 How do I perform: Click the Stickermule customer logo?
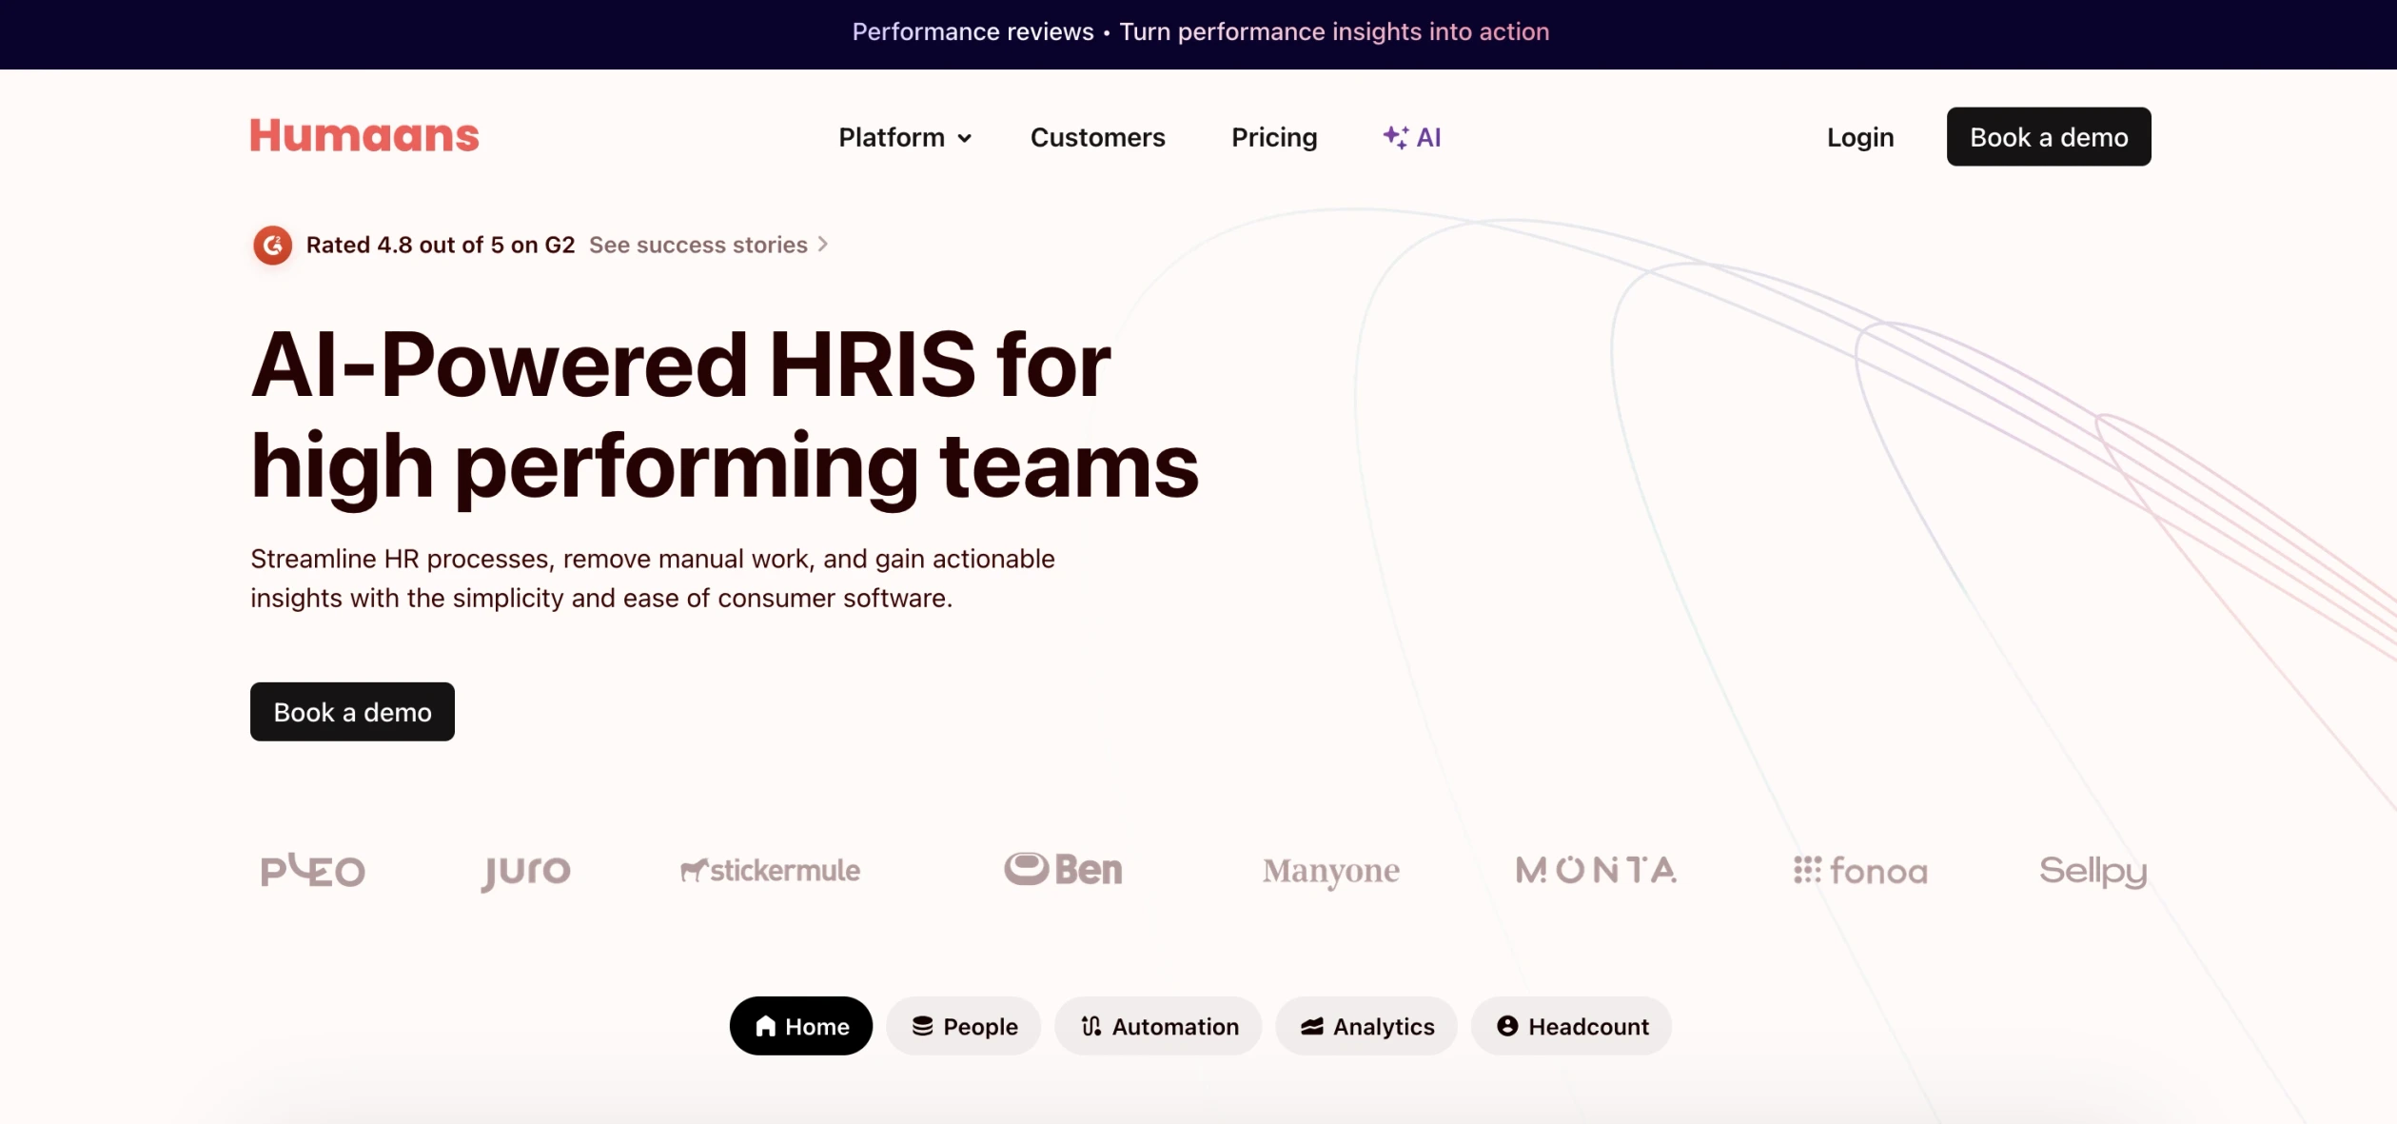tap(770, 870)
